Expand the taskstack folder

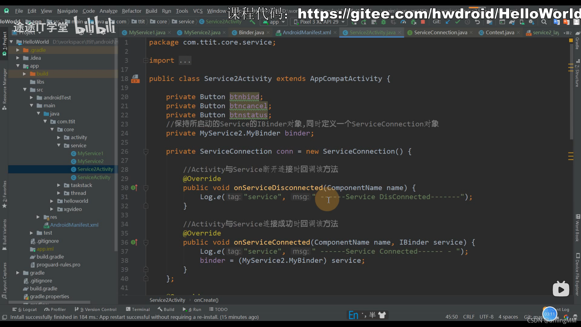pyautogui.click(x=59, y=185)
